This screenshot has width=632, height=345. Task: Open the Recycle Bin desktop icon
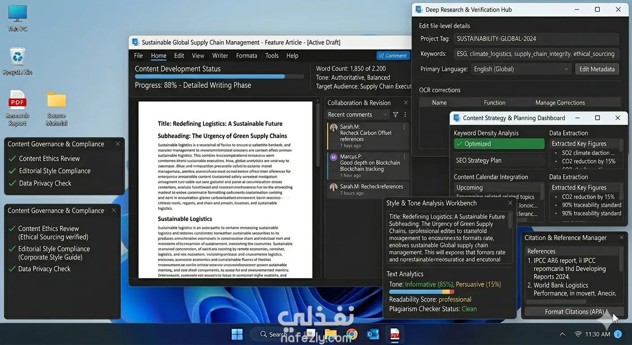pyautogui.click(x=18, y=61)
